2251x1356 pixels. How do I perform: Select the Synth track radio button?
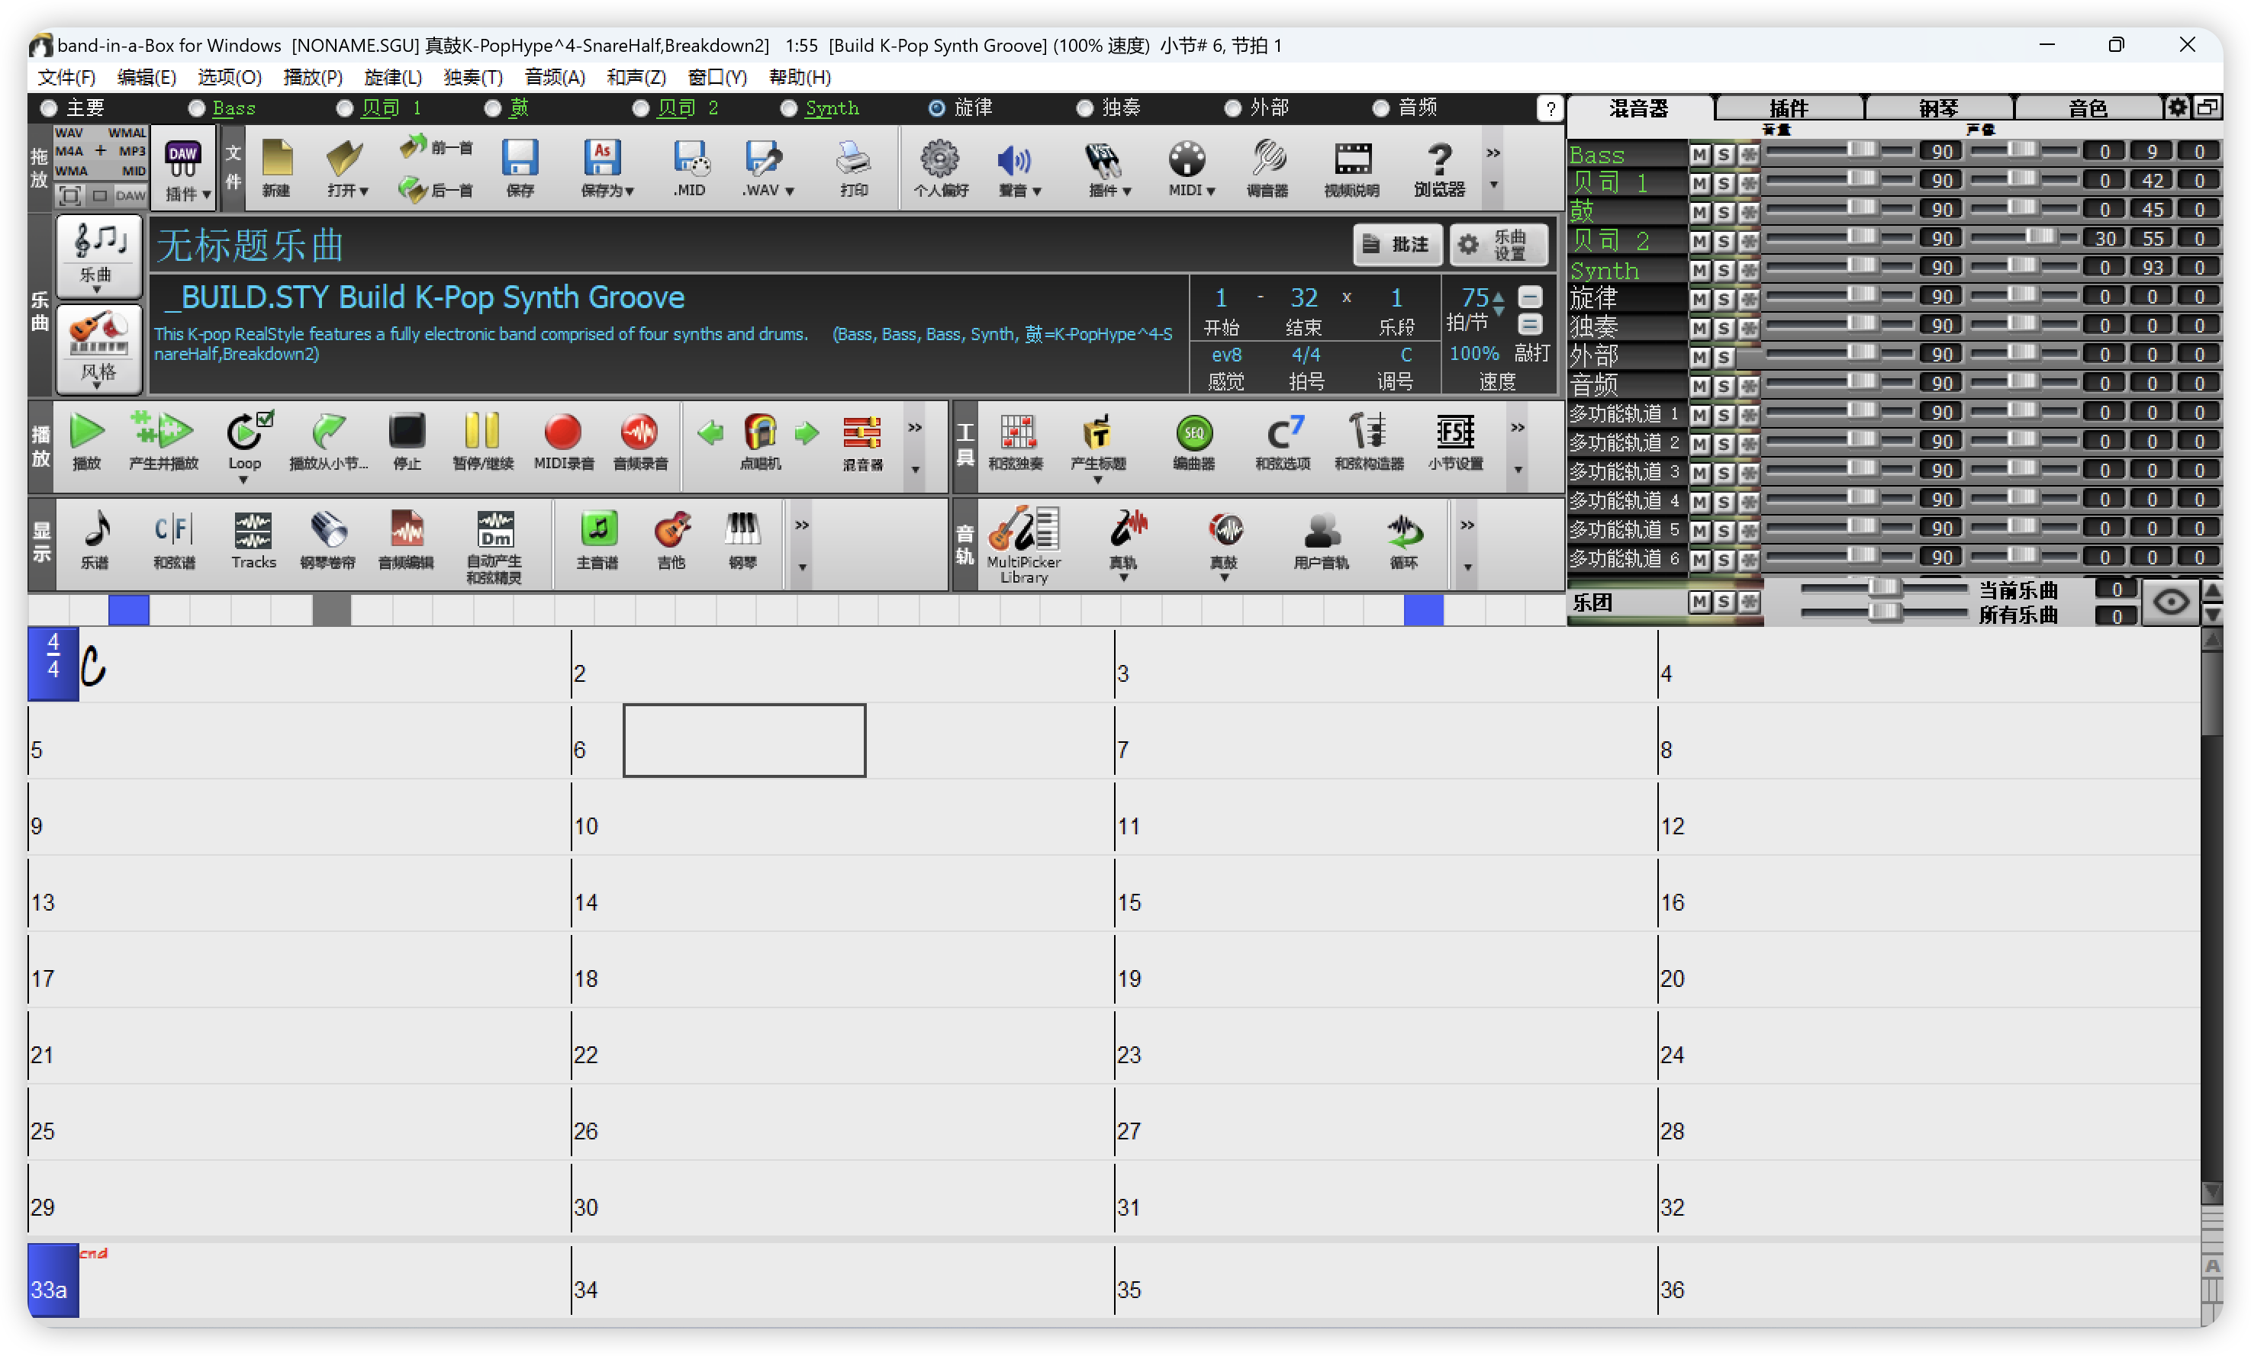[x=788, y=108]
